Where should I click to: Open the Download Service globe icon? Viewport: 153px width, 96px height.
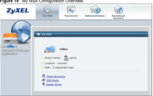click(118, 9)
